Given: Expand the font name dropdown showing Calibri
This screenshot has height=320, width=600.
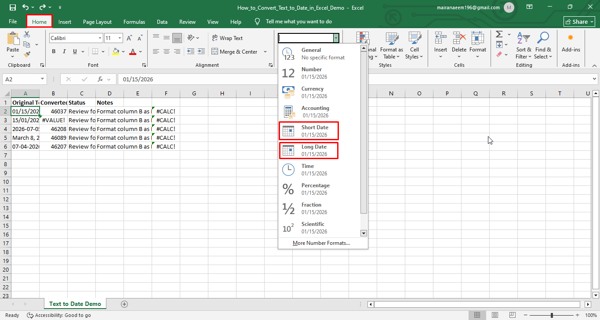Looking at the screenshot, I should pos(100,38).
